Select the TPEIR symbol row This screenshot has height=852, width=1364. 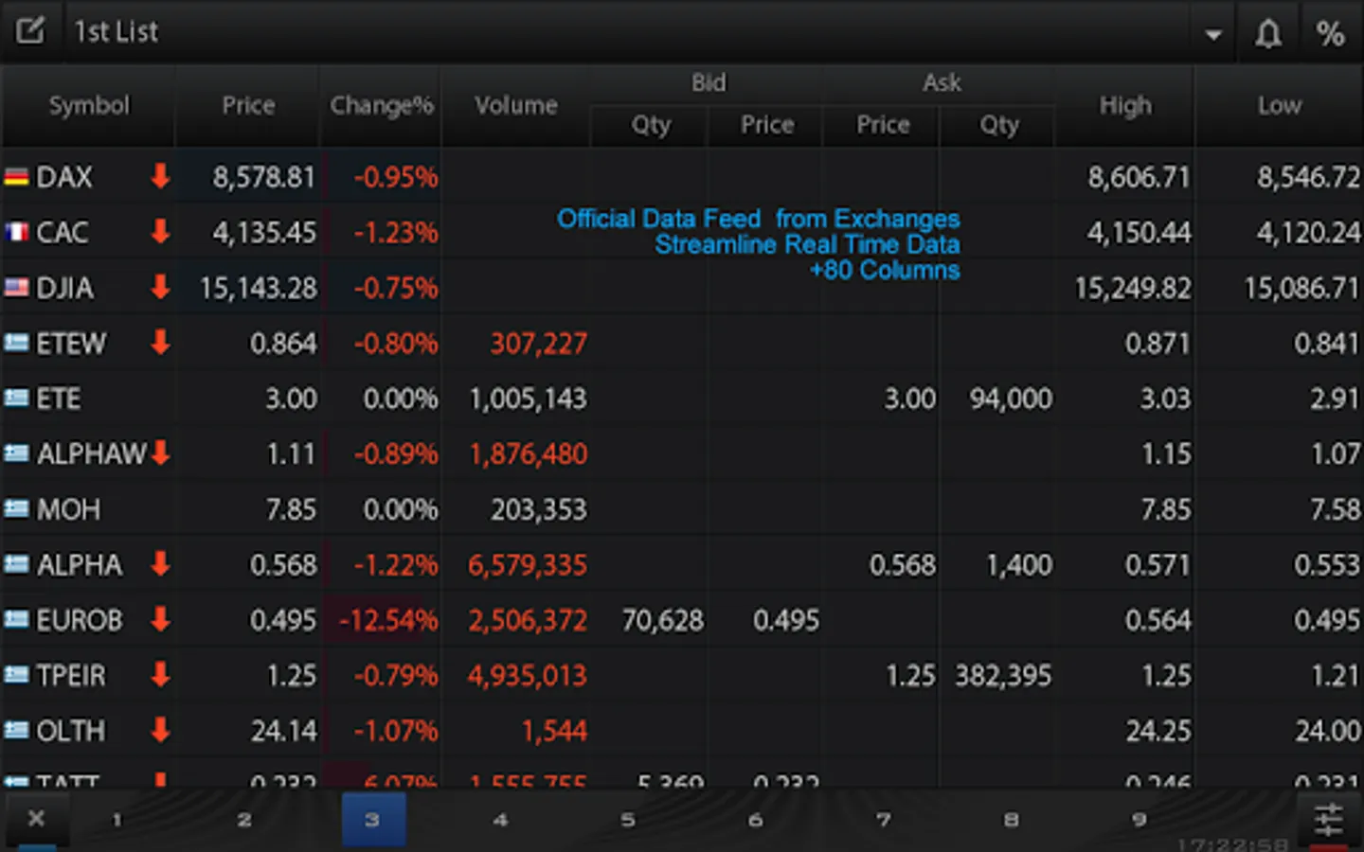point(682,676)
